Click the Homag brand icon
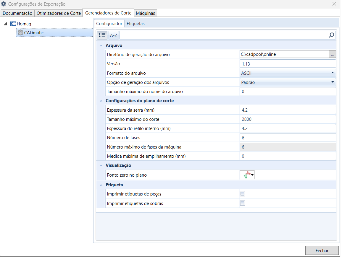 point(13,24)
